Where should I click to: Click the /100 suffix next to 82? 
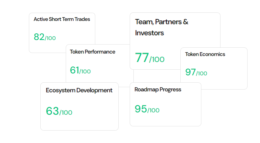(x=50, y=38)
